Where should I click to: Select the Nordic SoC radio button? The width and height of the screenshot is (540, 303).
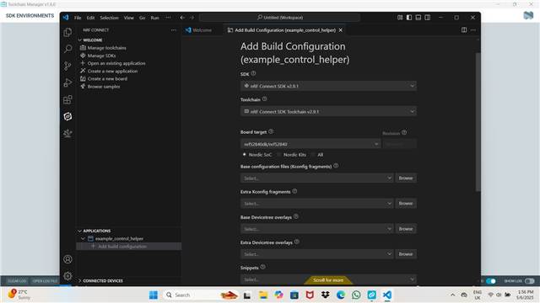coord(244,155)
